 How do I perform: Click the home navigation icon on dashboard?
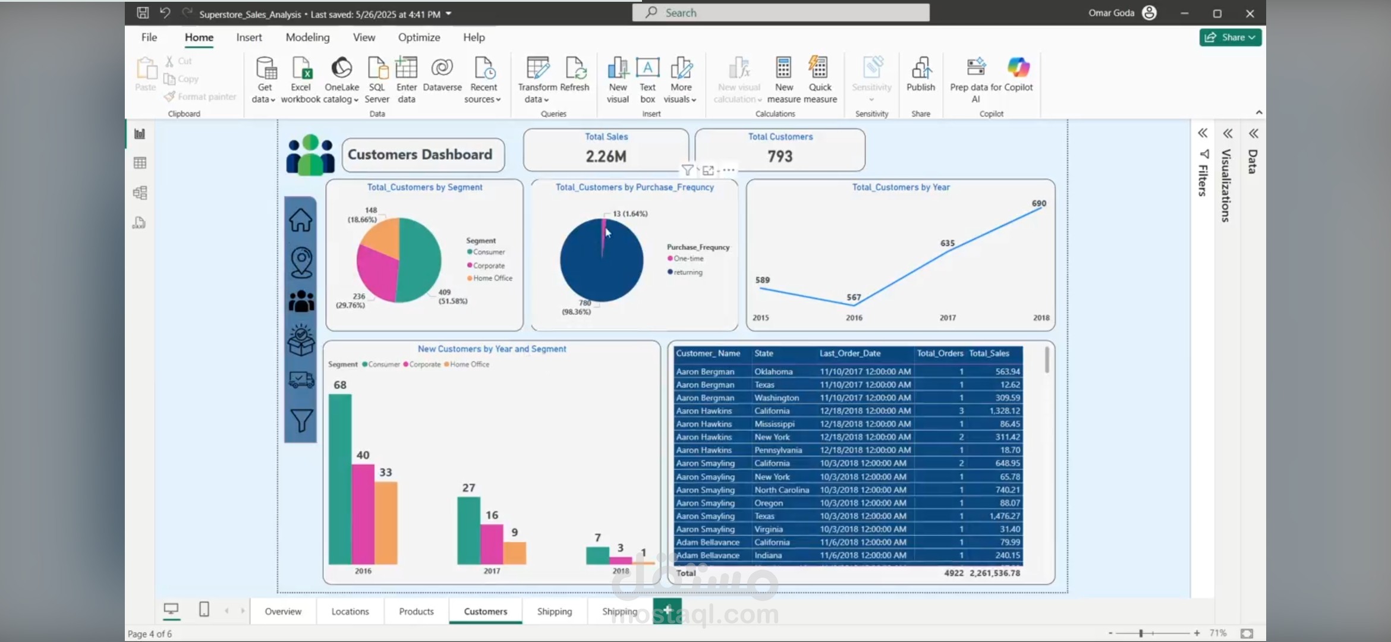pyautogui.click(x=301, y=220)
